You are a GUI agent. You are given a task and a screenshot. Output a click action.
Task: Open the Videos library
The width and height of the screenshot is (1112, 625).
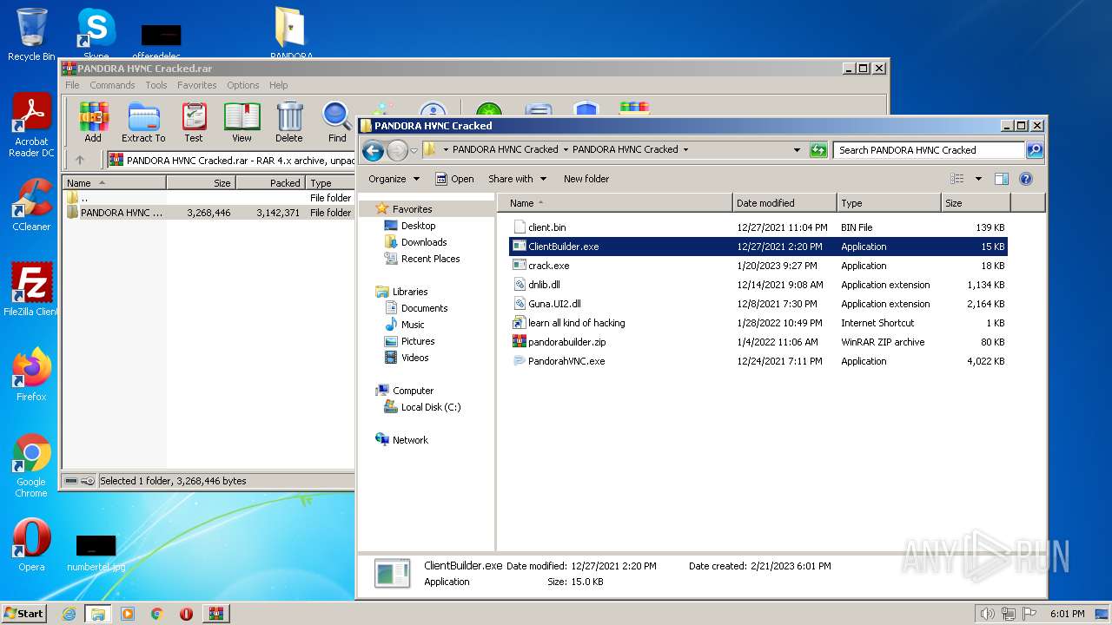point(414,358)
